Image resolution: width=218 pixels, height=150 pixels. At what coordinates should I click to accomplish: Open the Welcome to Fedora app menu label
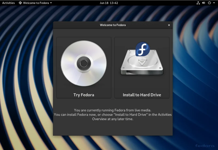coord(36,3)
